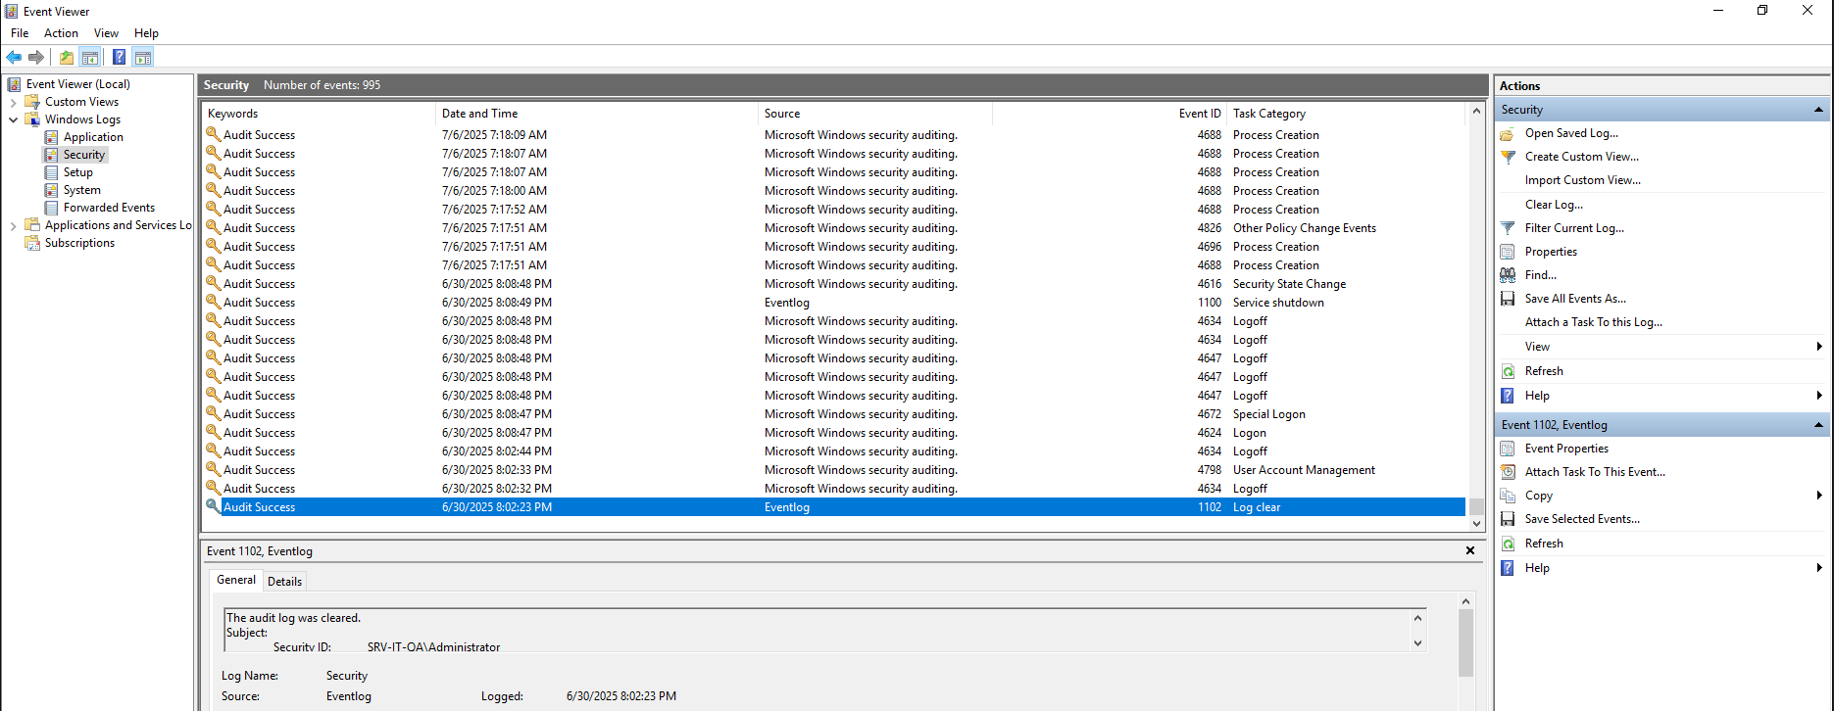Switch to the Details tab
The image size is (1834, 711).
(x=284, y=582)
